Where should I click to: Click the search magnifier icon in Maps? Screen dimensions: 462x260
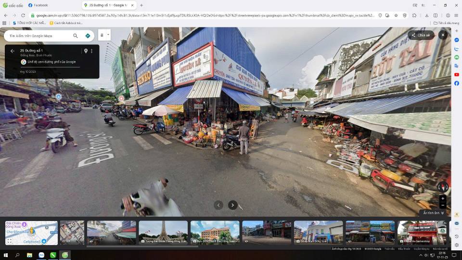[76, 36]
